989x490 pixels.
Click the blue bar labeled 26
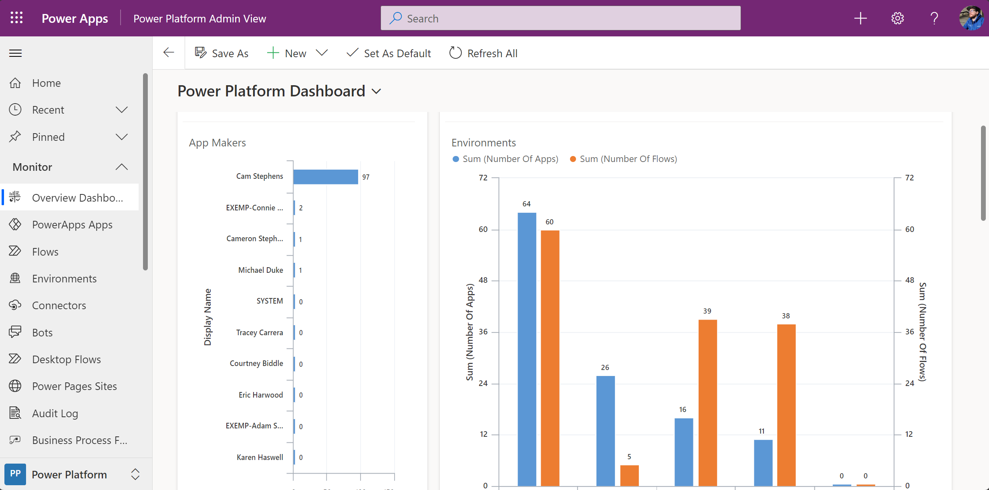pyautogui.click(x=605, y=431)
